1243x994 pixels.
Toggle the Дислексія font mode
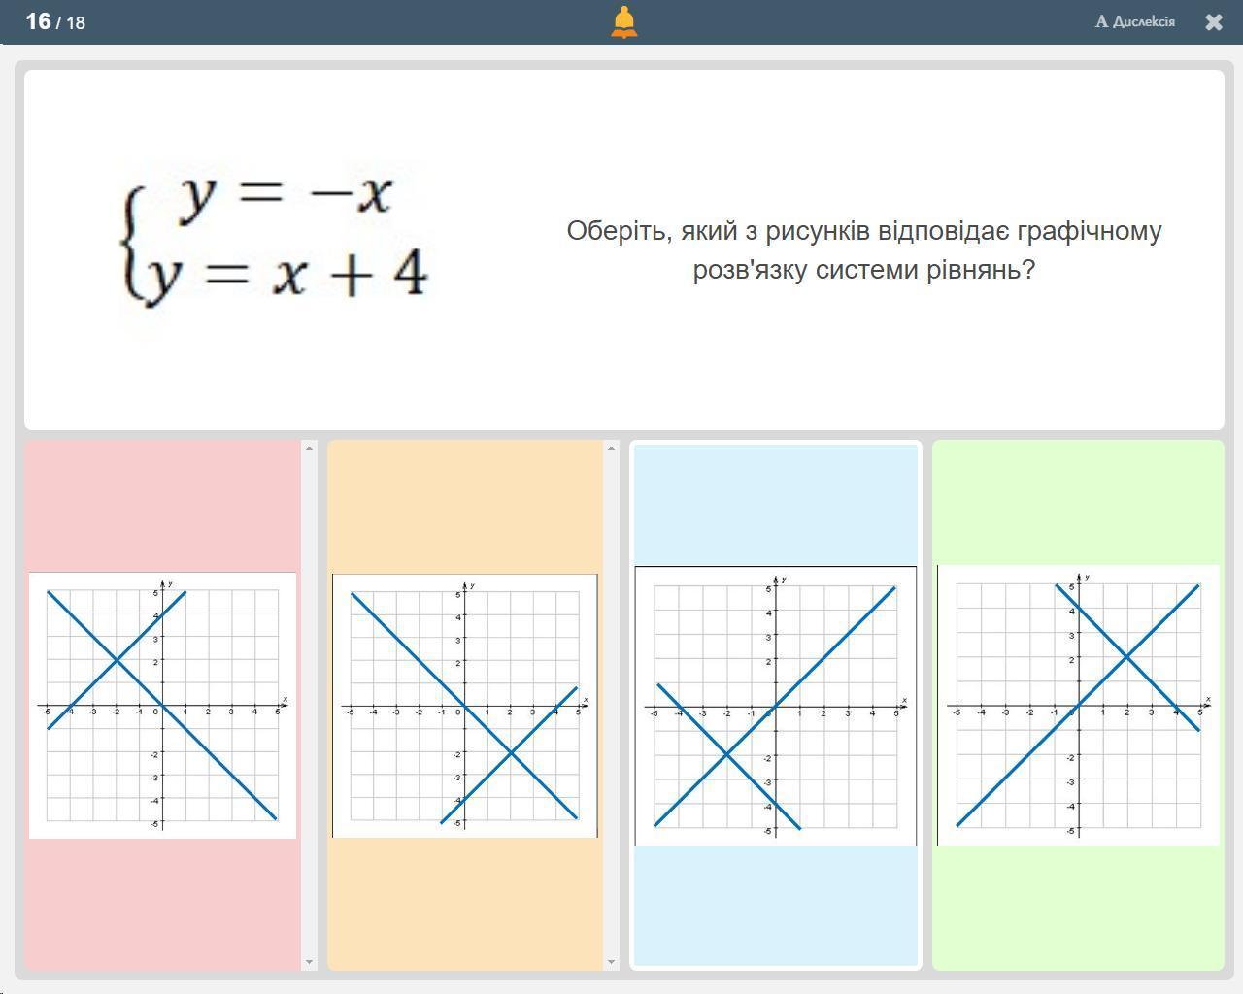pos(1134,21)
